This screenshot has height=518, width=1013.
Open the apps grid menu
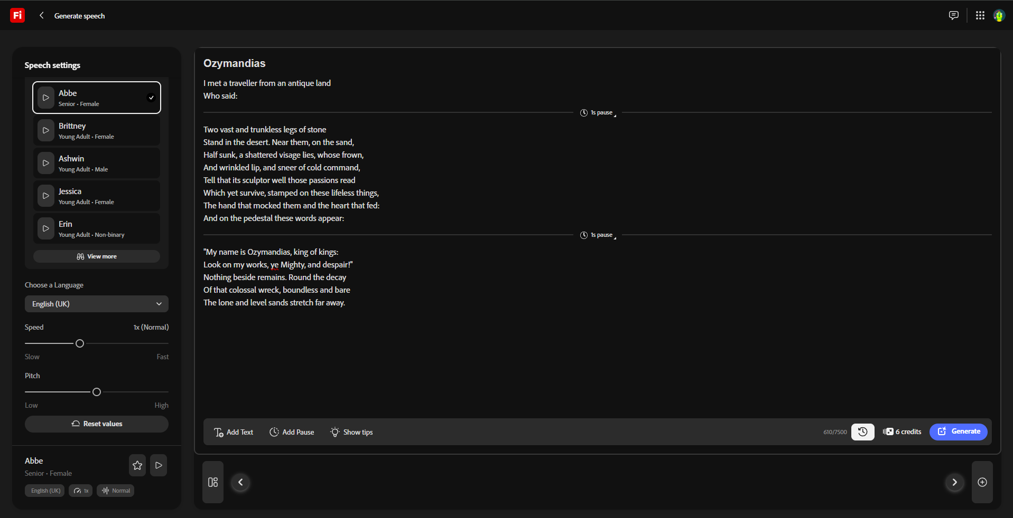tap(980, 15)
